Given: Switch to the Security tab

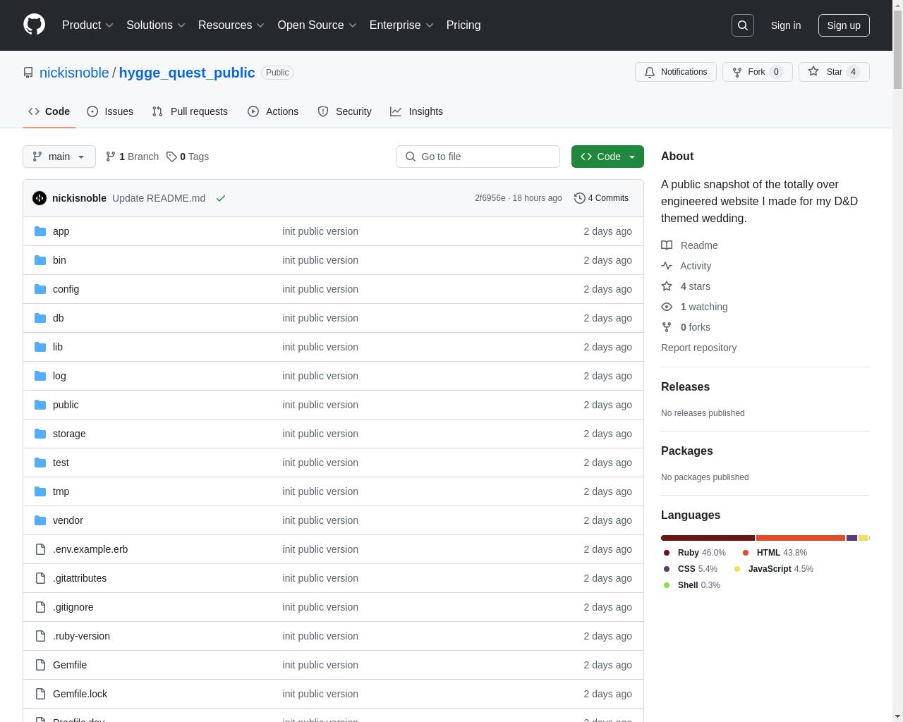Looking at the screenshot, I should [344, 111].
